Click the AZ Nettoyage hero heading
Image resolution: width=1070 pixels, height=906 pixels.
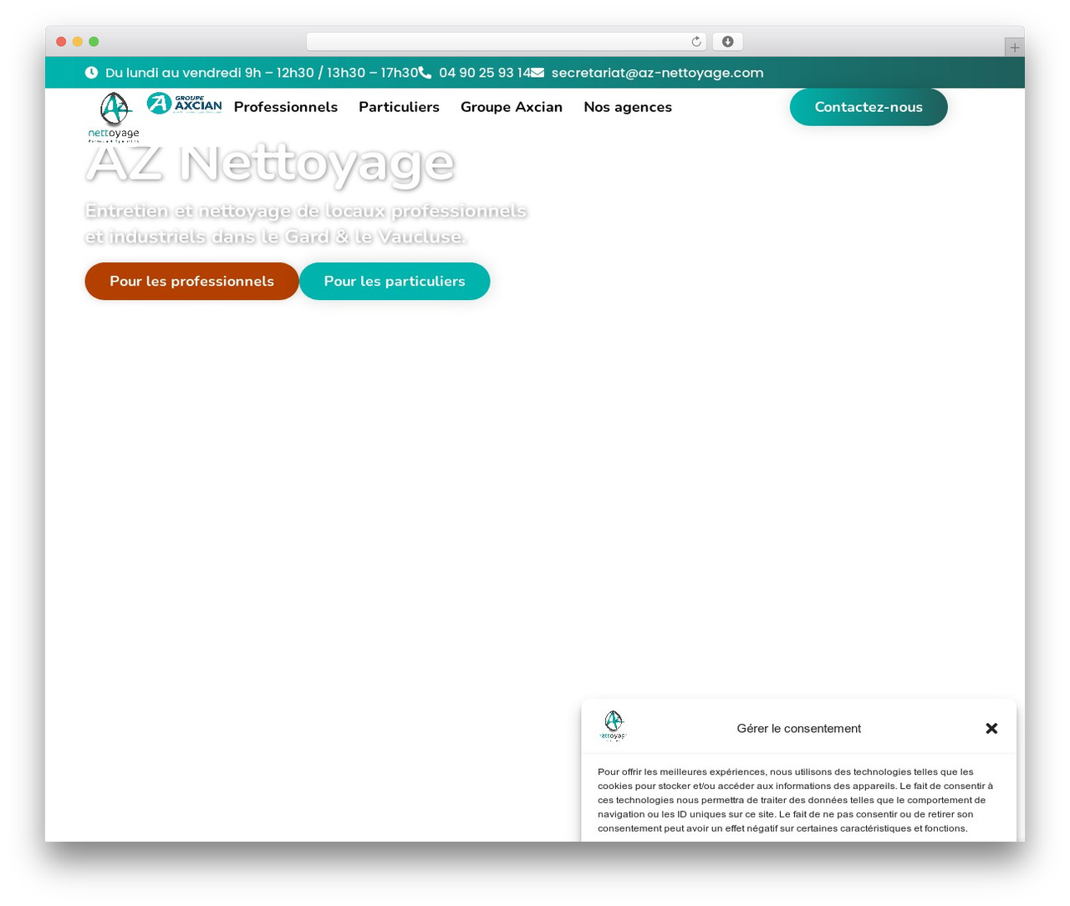point(270,162)
